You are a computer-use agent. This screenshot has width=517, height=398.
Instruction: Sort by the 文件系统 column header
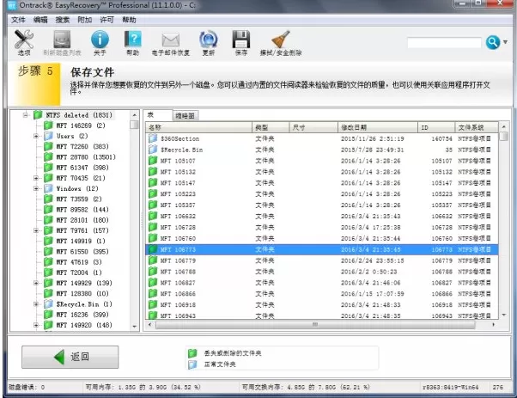tap(477, 127)
